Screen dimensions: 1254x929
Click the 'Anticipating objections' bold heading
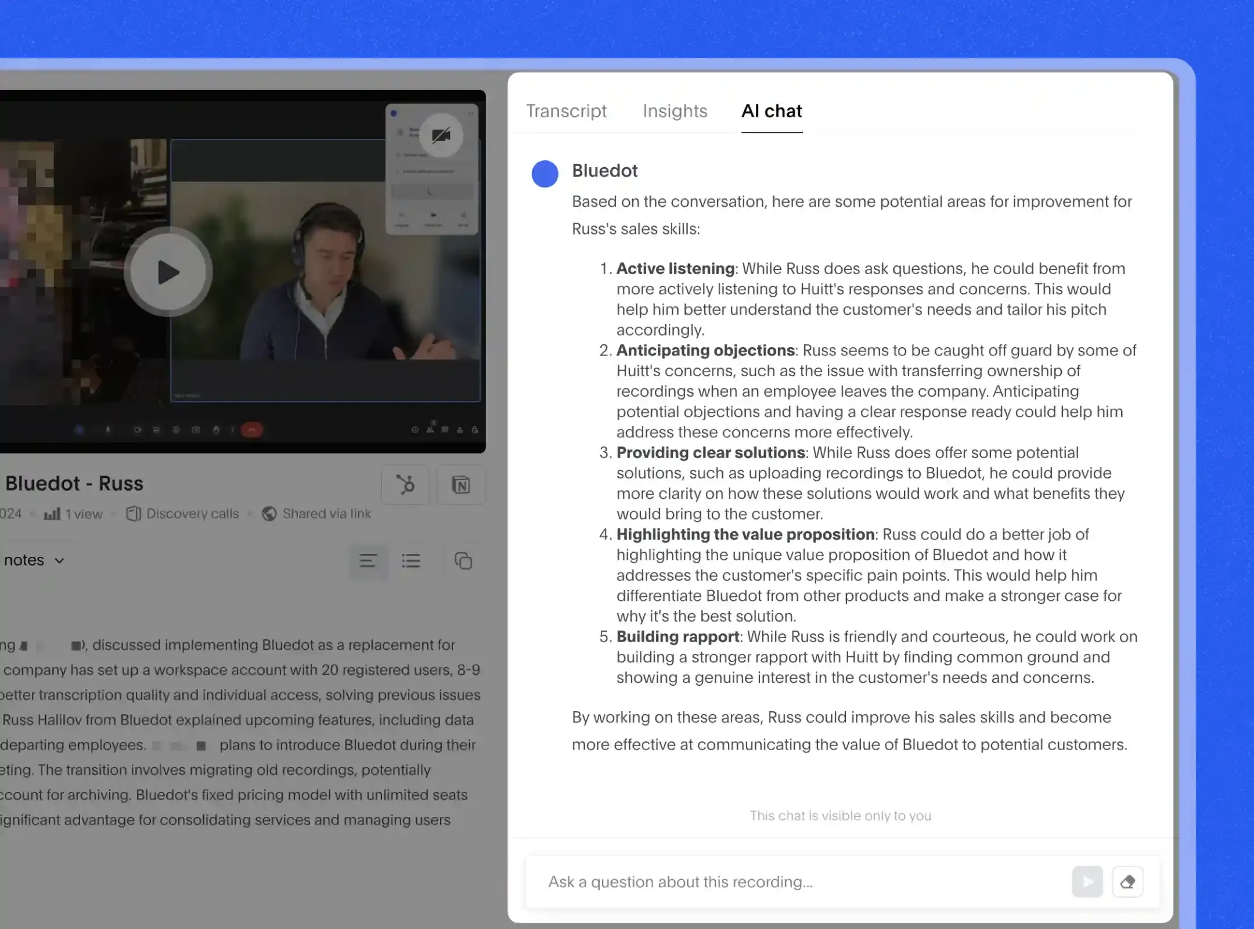pos(705,350)
